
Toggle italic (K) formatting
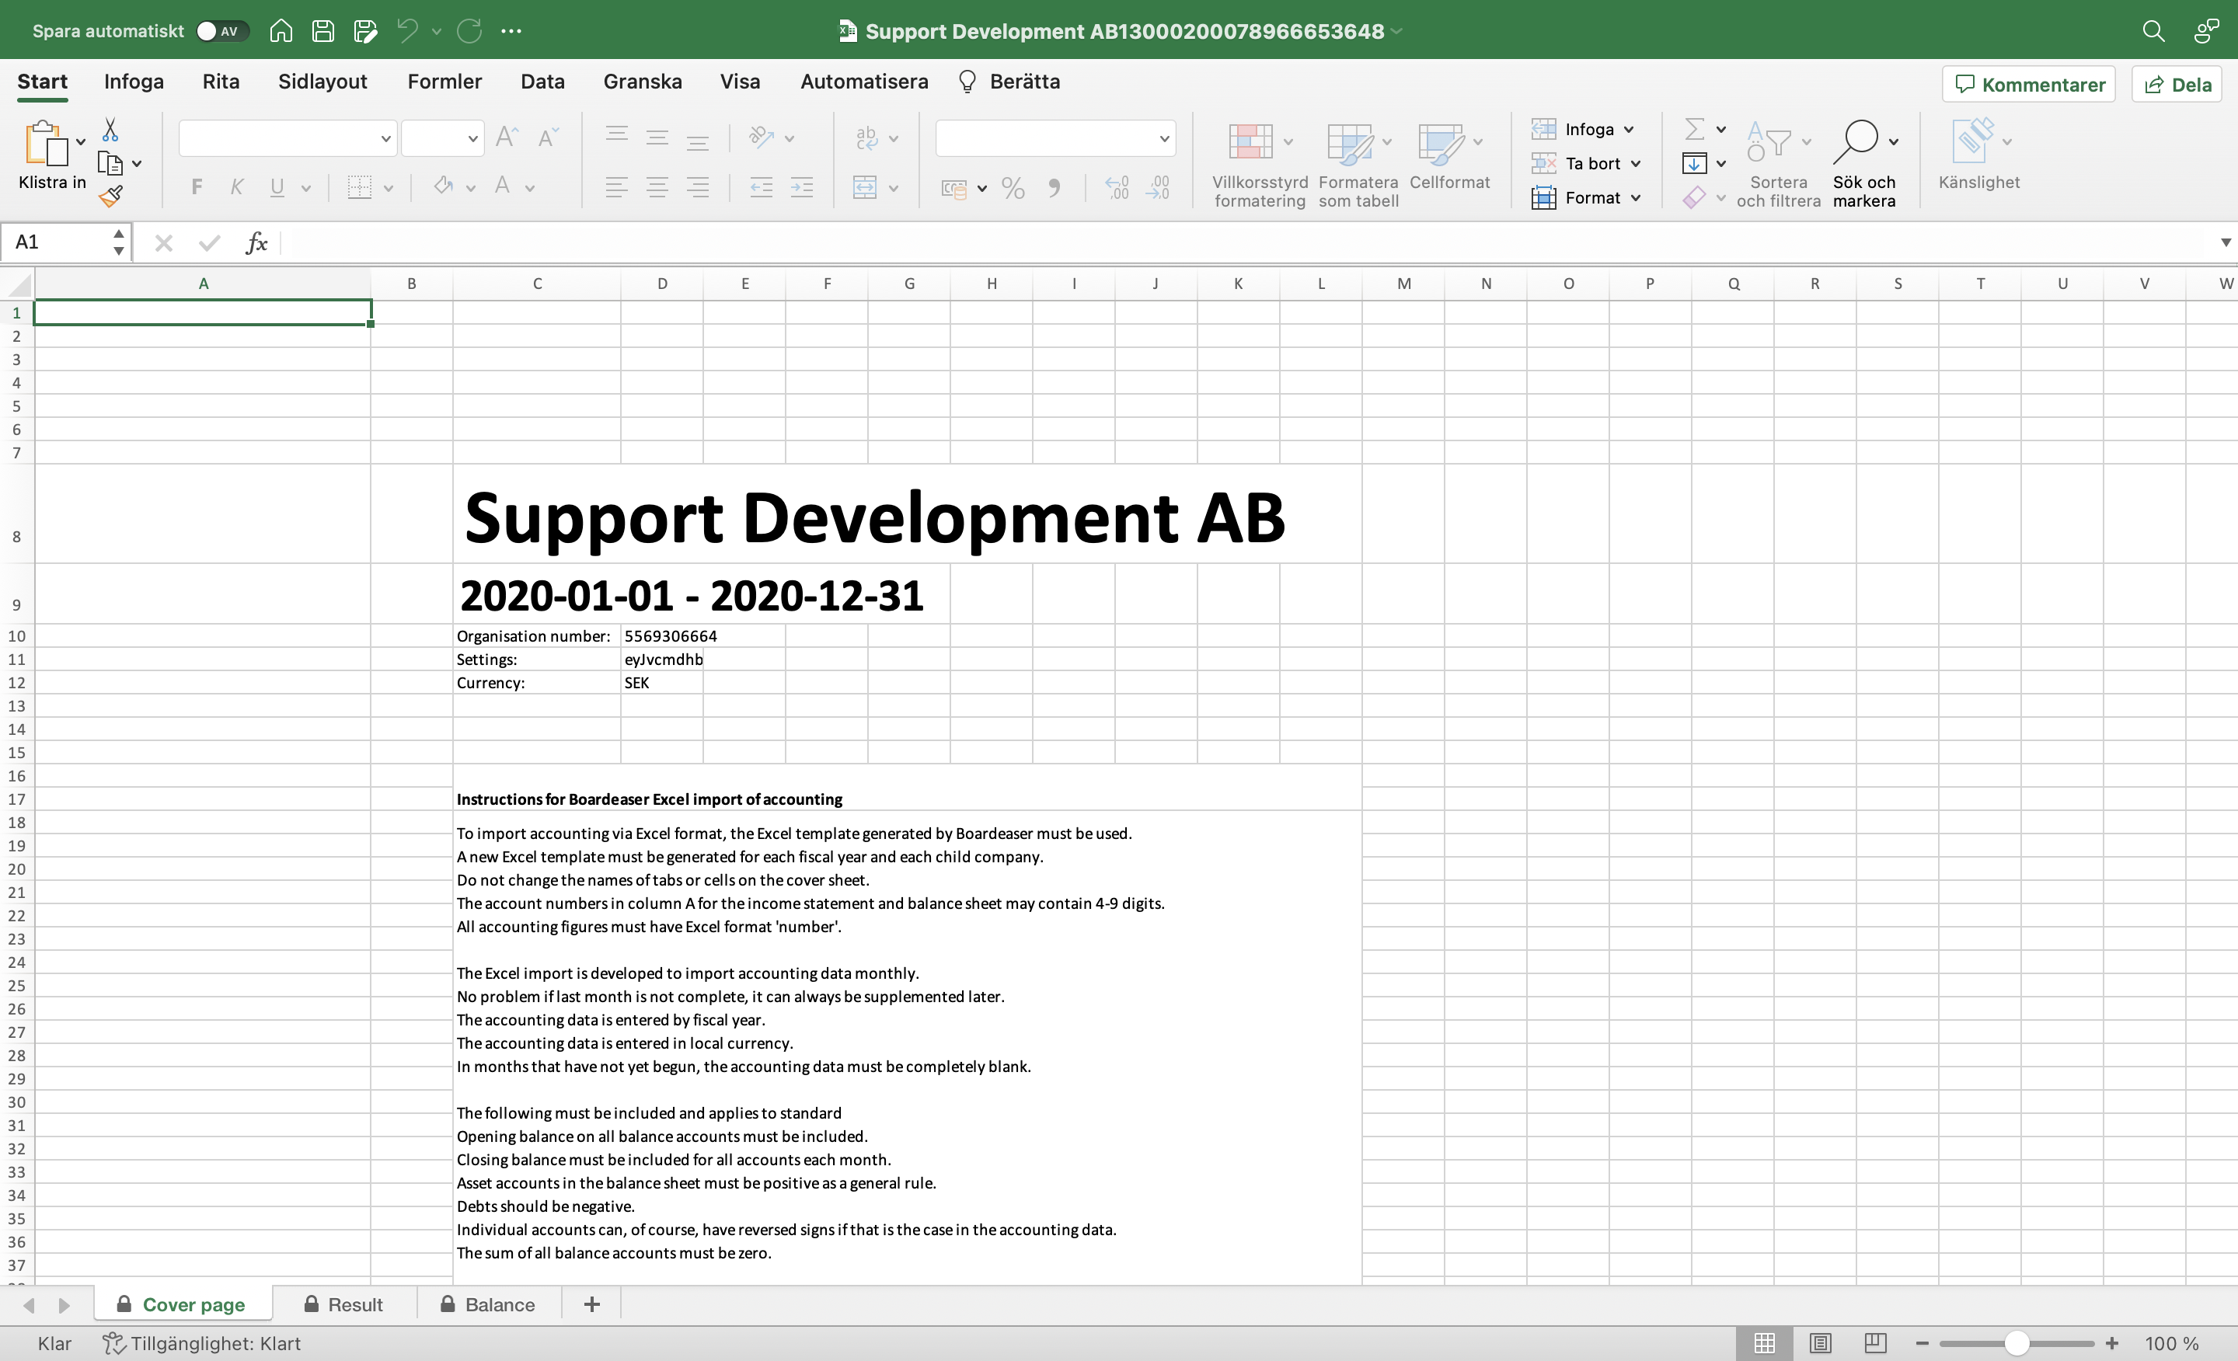coord(236,188)
